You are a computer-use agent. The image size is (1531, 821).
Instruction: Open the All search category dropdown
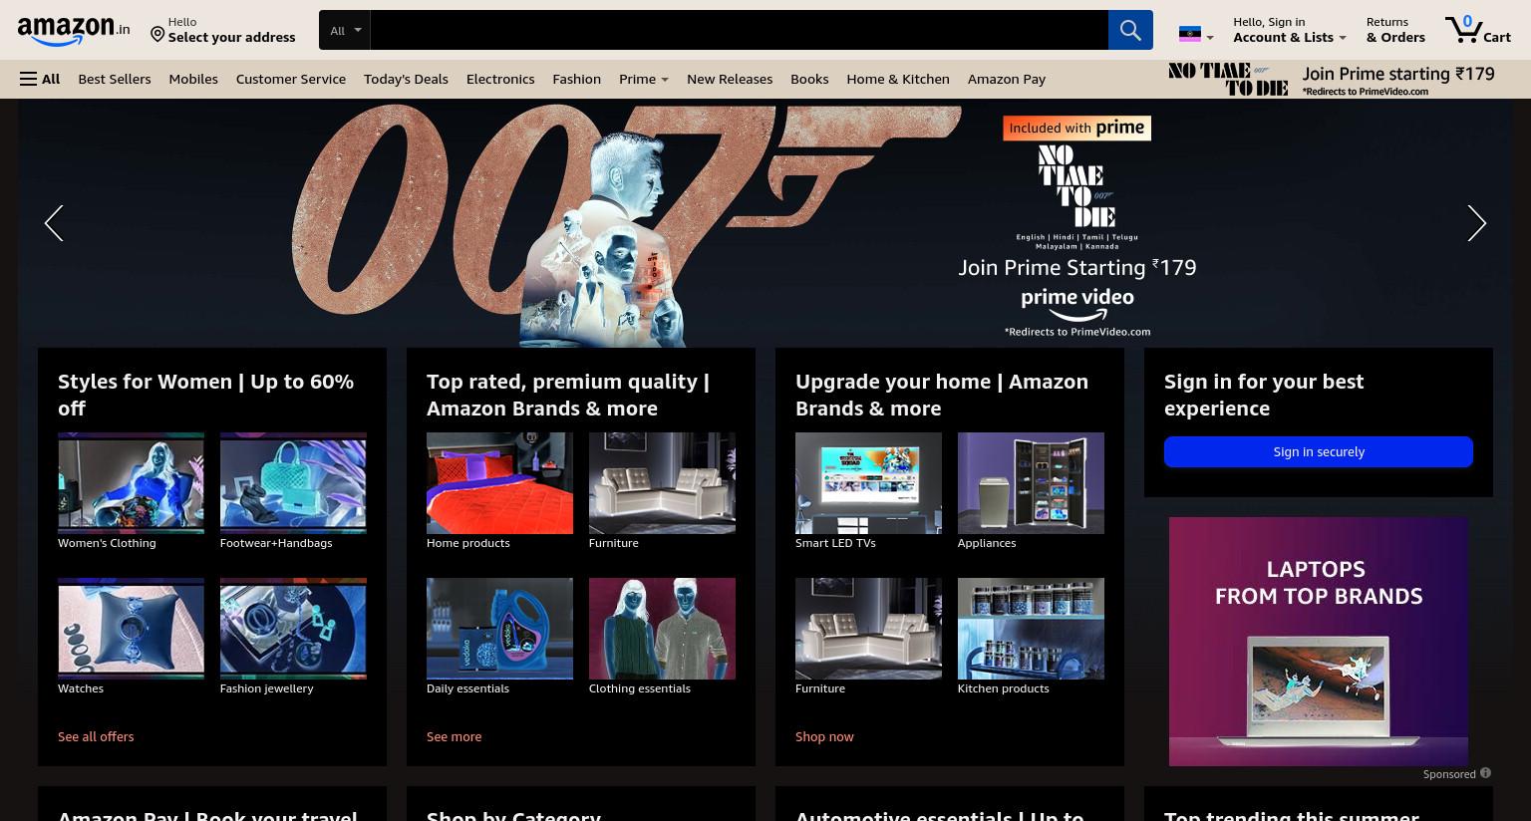345,30
